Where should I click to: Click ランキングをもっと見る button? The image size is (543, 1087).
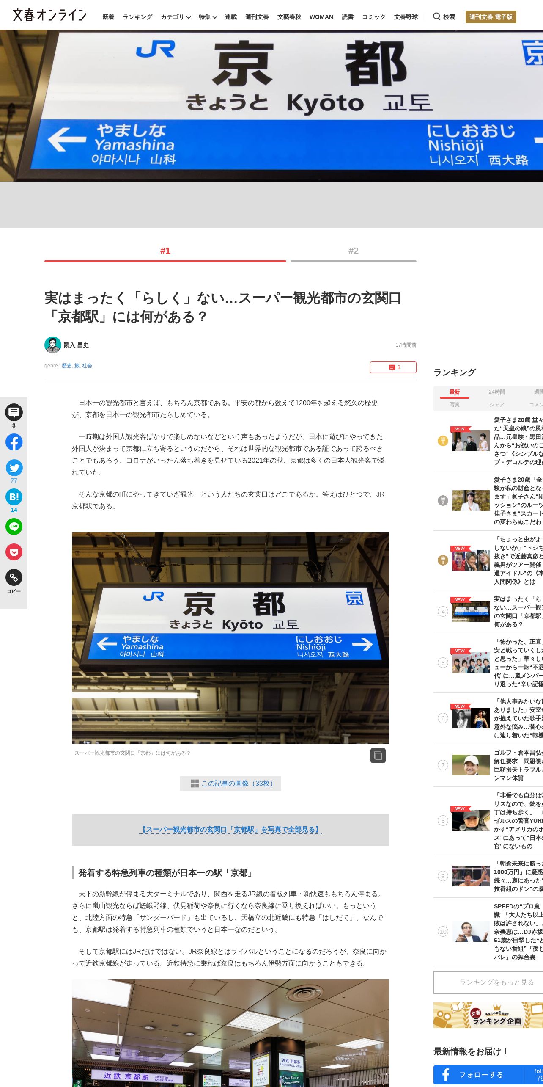[488, 982]
